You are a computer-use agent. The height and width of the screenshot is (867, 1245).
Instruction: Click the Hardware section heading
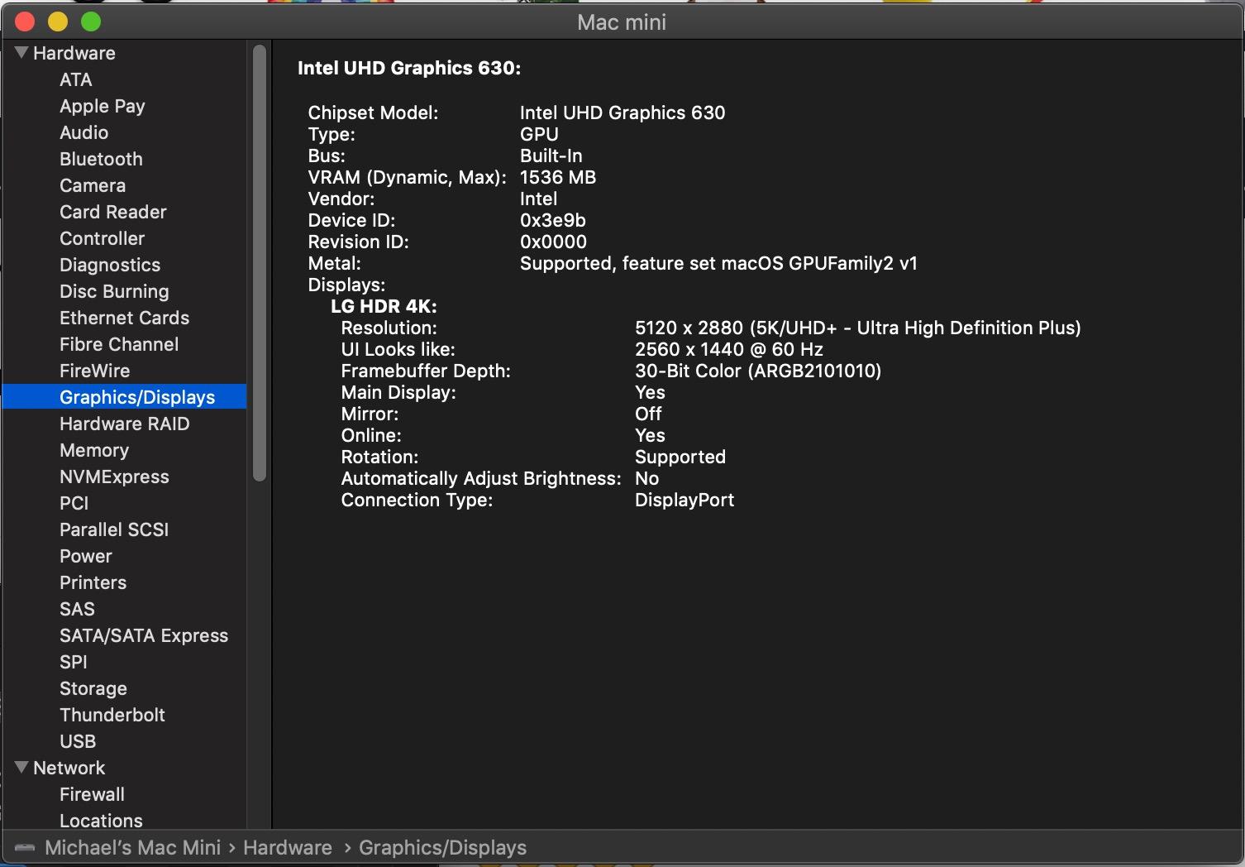click(74, 53)
